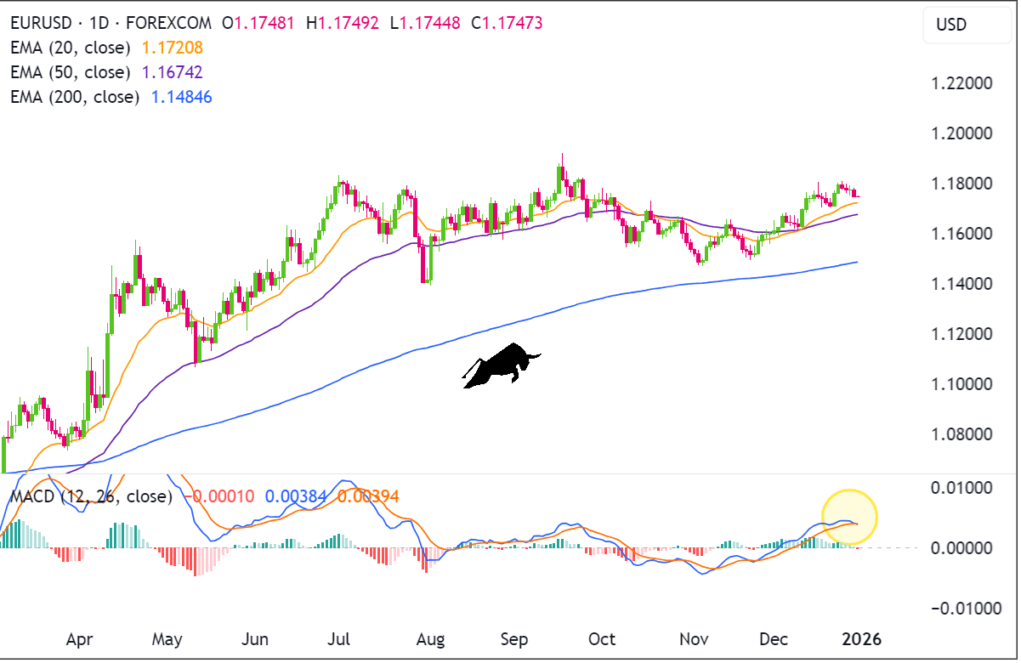The height and width of the screenshot is (663, 1021).
Task: Click the yellow-circled MACD crossover highlight
Action: pyautogui.click(x=849, y=515)
